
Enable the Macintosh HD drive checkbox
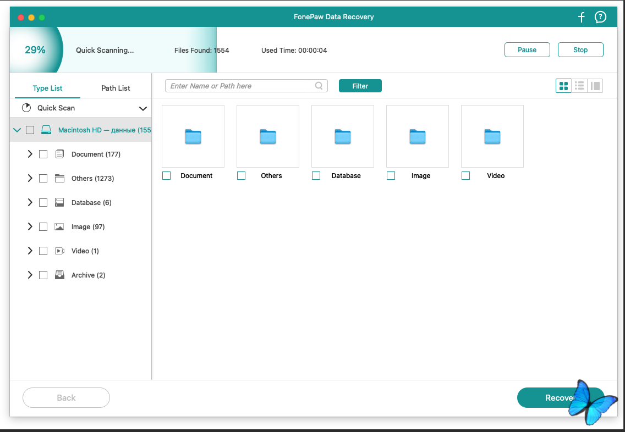(x=30, y=130)
